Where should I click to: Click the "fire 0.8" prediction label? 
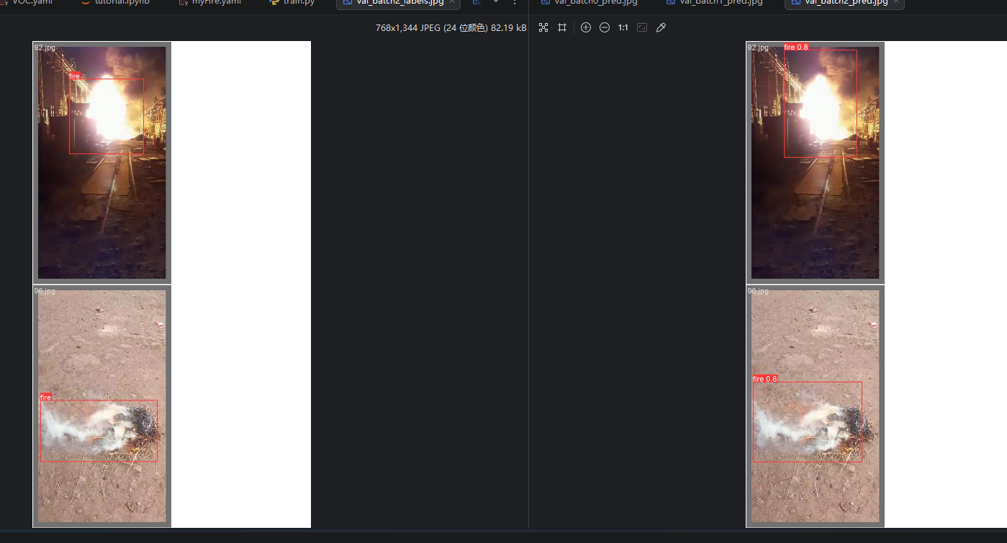[796, 47]
